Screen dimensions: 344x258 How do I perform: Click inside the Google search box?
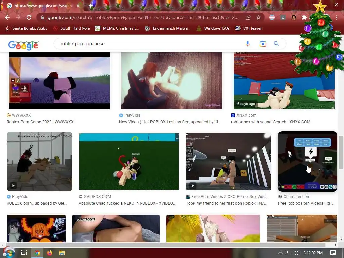[x=149, y=44]
